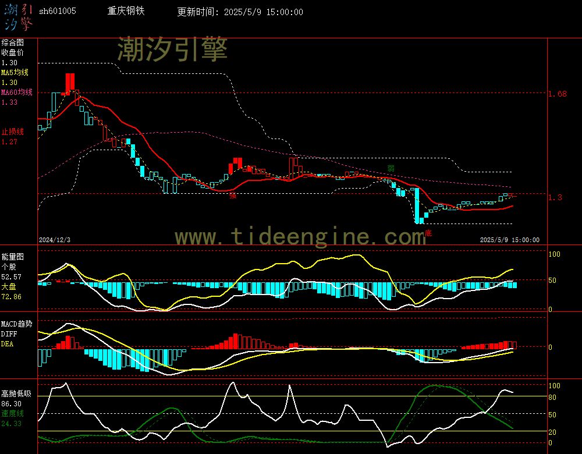Viewport: 582px width, 454px height.
Task: Select the stock code sh601005
Action: pyautogui.click(x=58, y=11)
